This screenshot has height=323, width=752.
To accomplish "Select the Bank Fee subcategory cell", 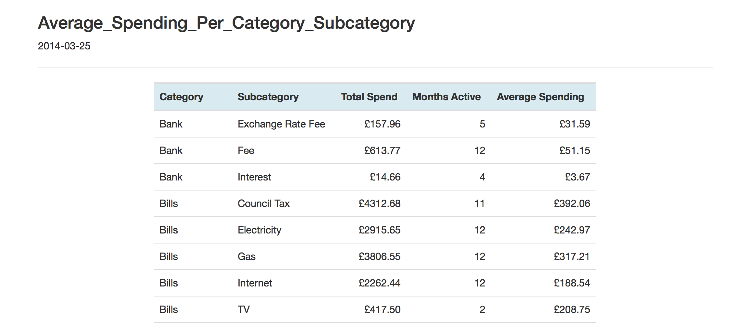I will click(246, 150).
